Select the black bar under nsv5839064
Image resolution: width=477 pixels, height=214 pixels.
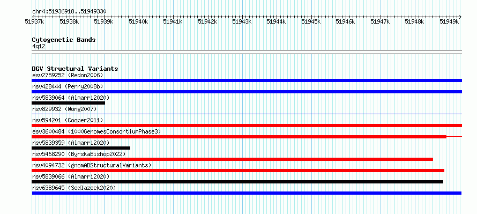(x=69, y=103)
